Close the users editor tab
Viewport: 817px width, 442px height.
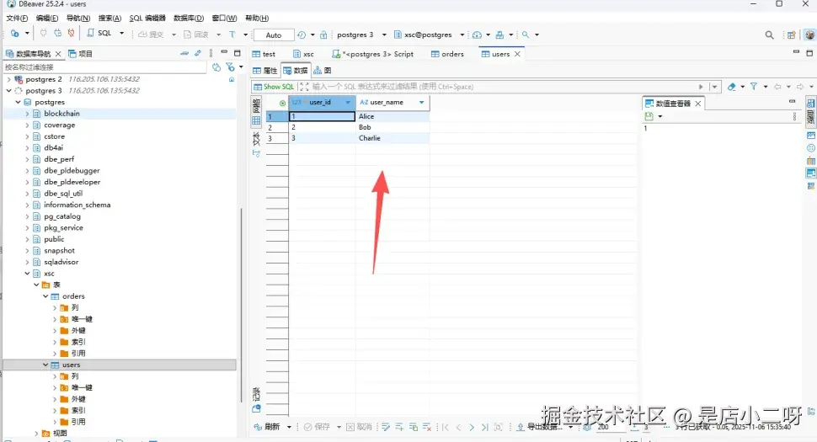(x=517, y=54)
